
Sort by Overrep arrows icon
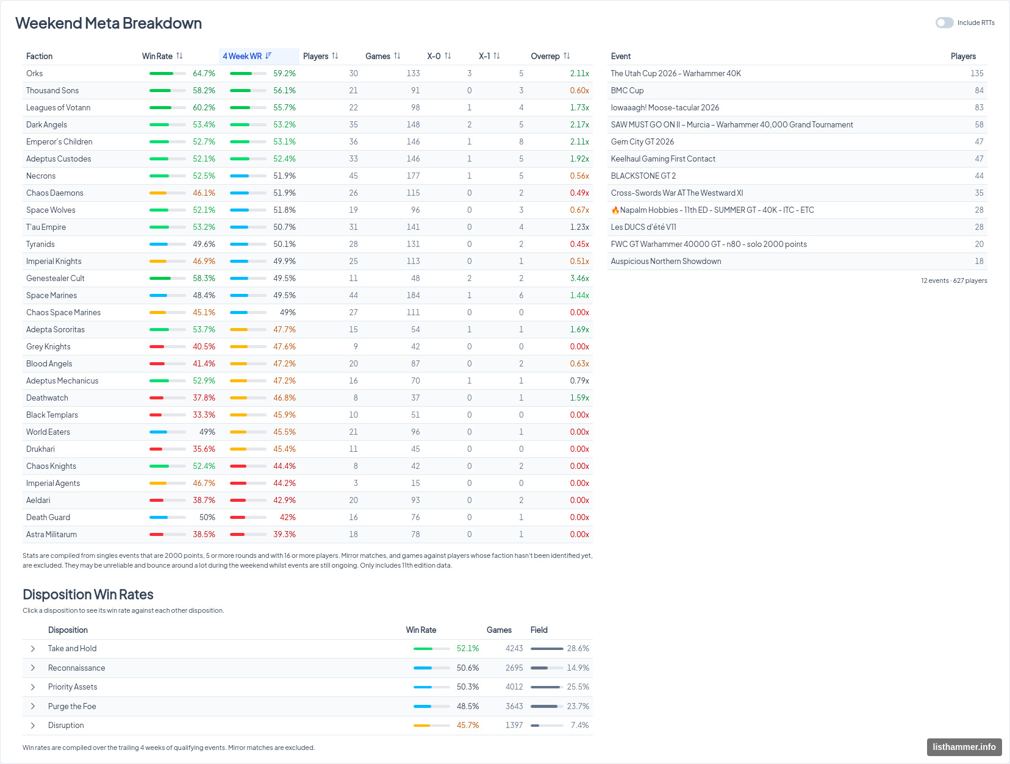point(567,56)
